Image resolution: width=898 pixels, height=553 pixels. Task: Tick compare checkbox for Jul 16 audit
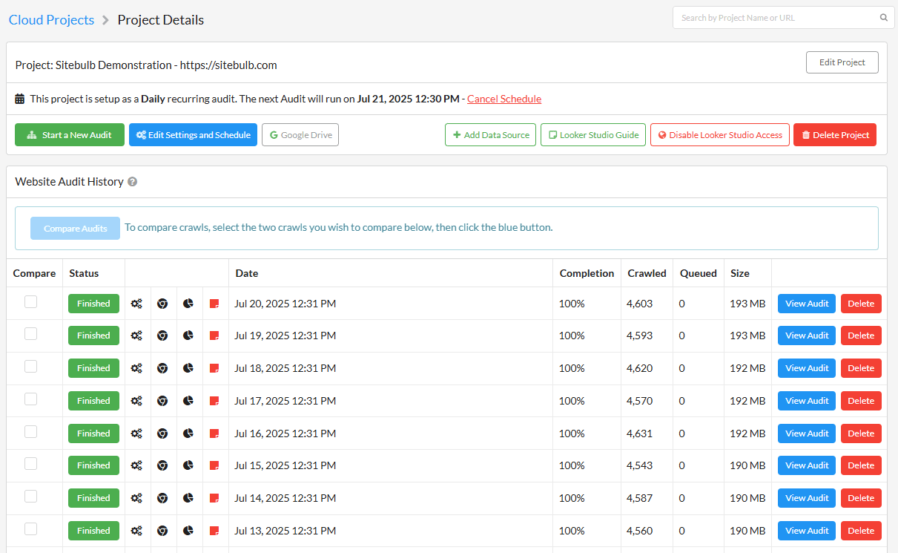(30, 431)
